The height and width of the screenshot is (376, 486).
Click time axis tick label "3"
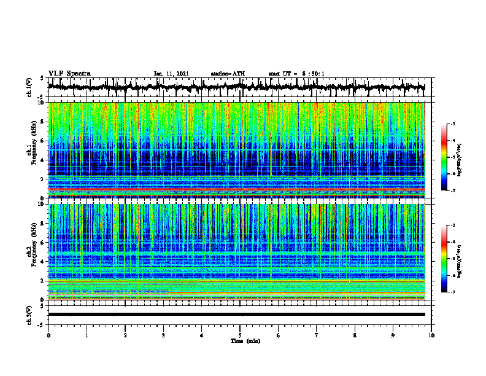point(163,335)
